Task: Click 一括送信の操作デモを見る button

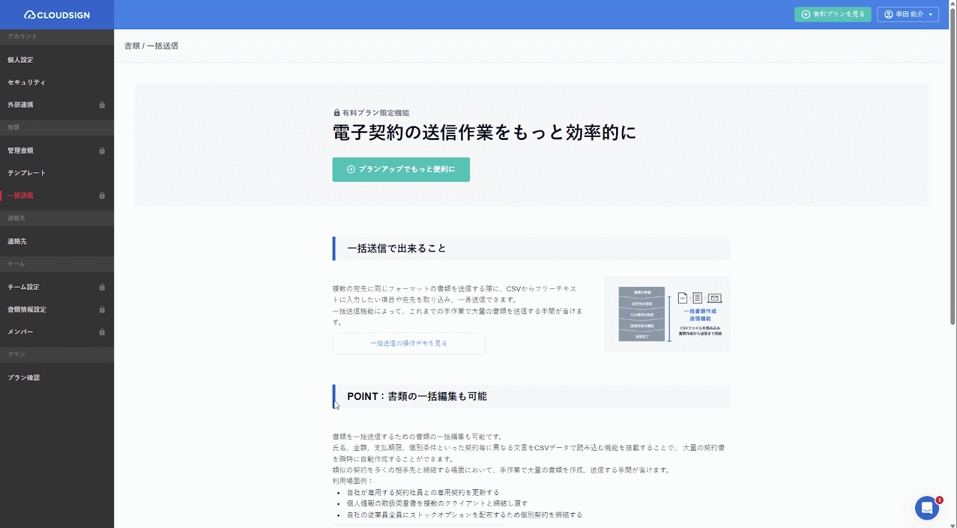Action: click(409, 343)
